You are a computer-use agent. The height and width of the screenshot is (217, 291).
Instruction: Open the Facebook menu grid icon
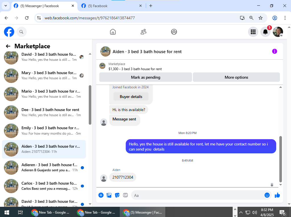253,32
